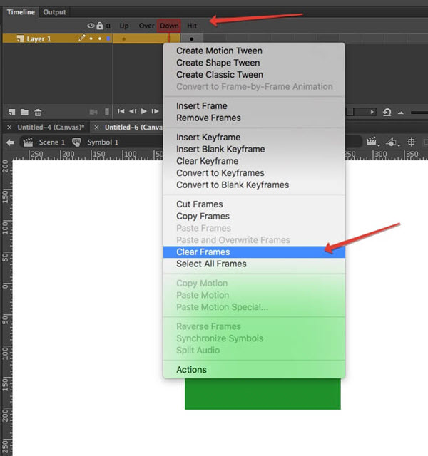Viewport: 428px width, 456px height.
Task: Select Insert Blank Keyframe menu item
Action: click(x=220, y=149)
